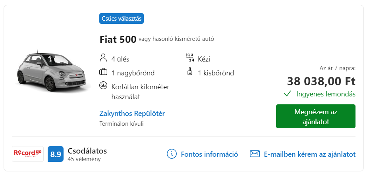This screenshot has height=173, width=369.
Task: Click the email envelope icon
Action: coord(255,154)
